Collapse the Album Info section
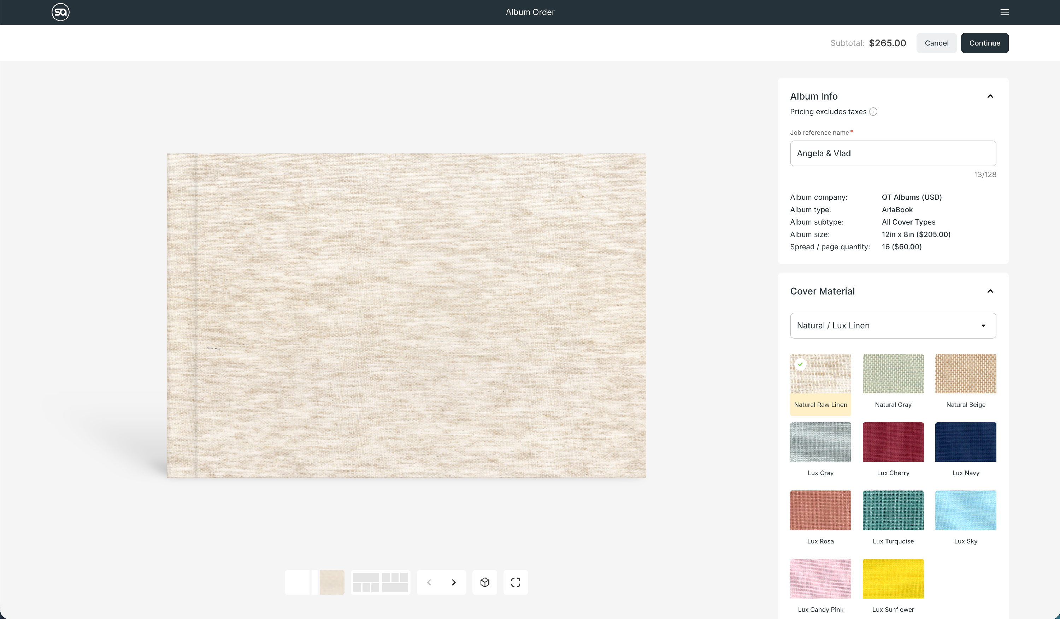Screen dimensions: 1060x619 click(990, 96)
